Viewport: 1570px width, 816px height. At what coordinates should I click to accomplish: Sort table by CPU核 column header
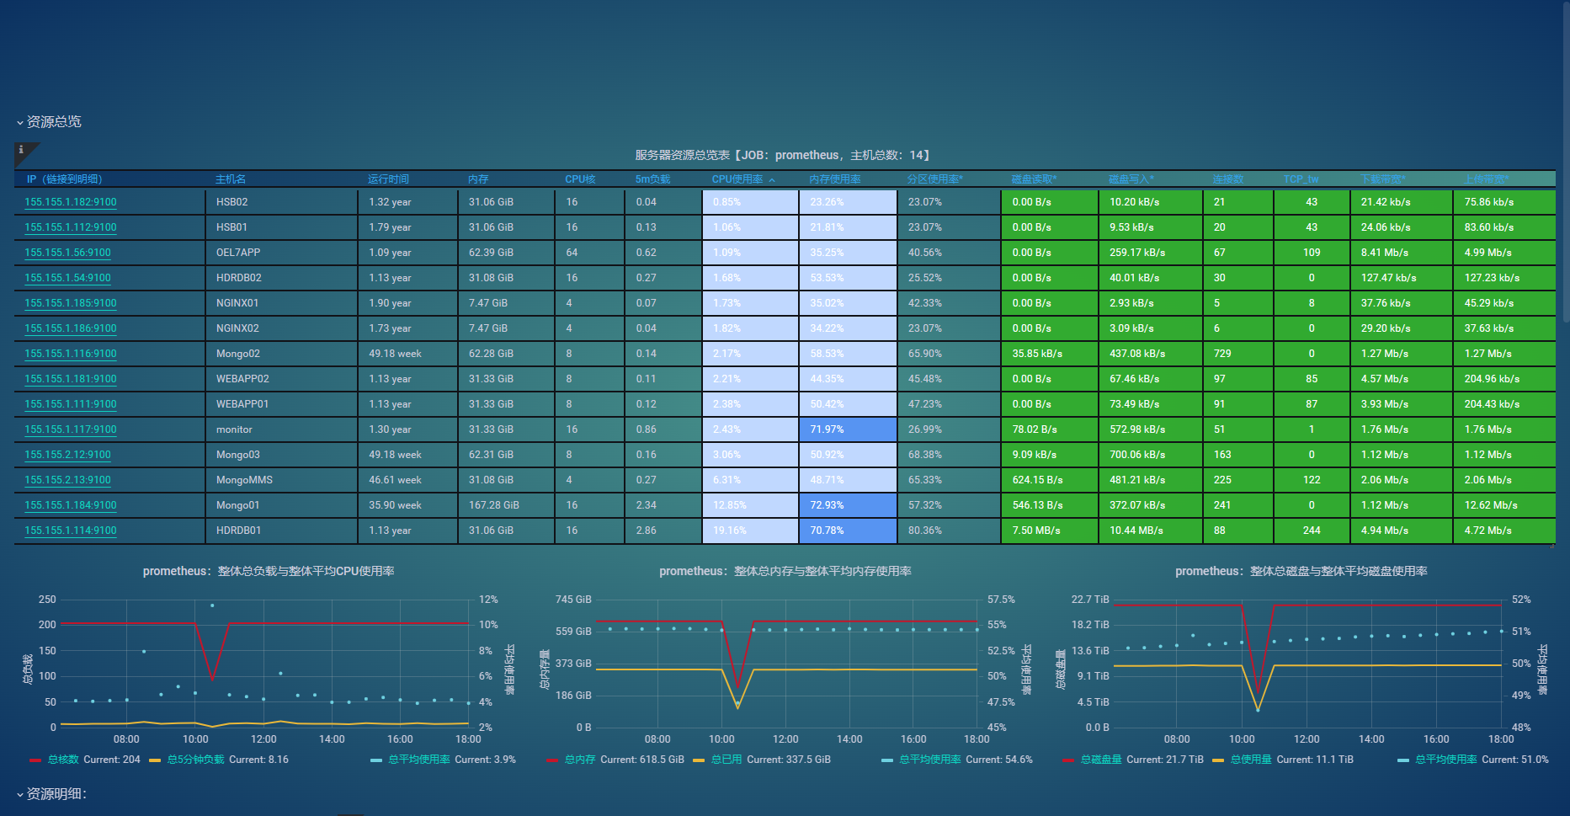(580, 179)
